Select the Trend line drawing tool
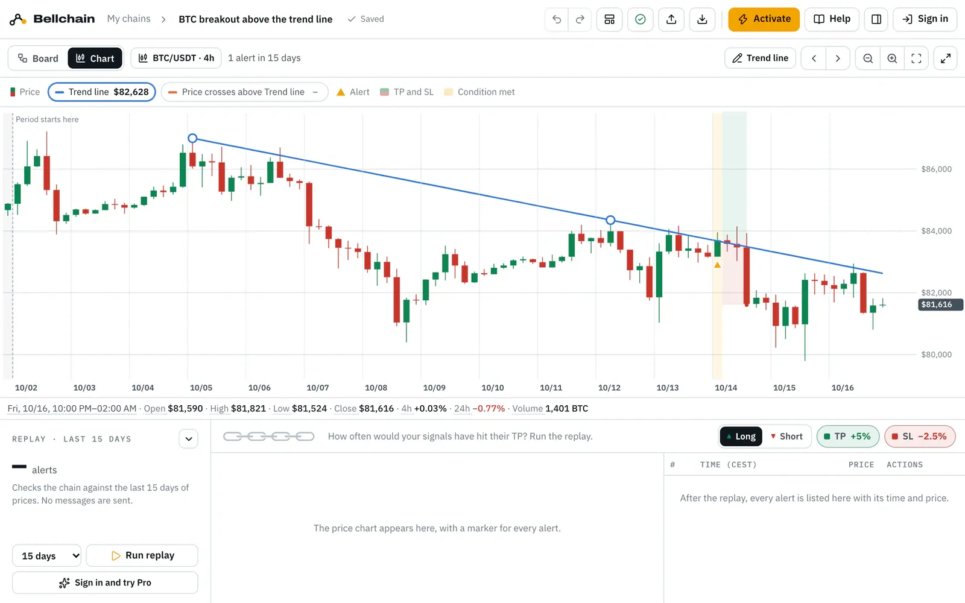 pos(760,58)
